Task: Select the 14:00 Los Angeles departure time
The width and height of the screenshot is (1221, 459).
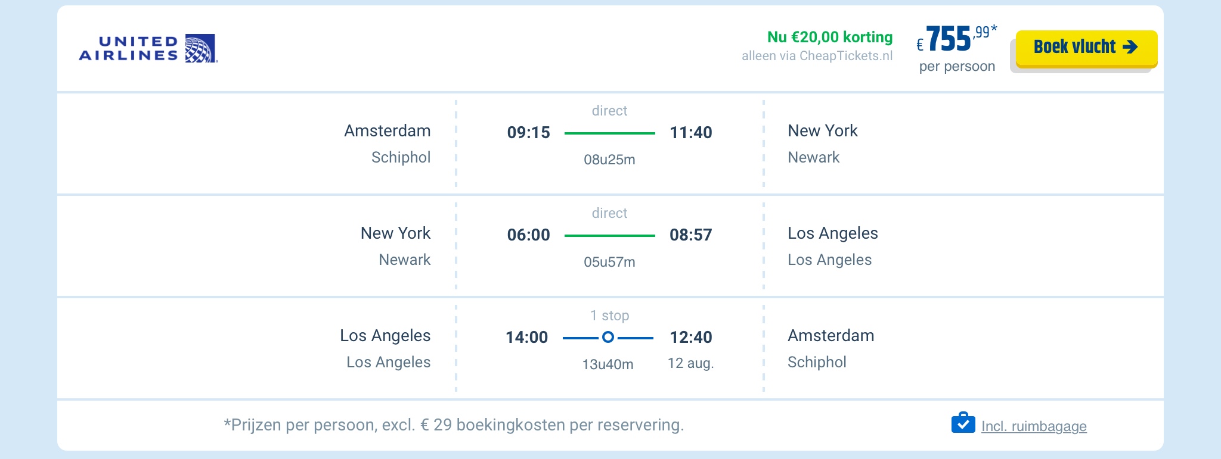Action: click(x=526, y=337)
